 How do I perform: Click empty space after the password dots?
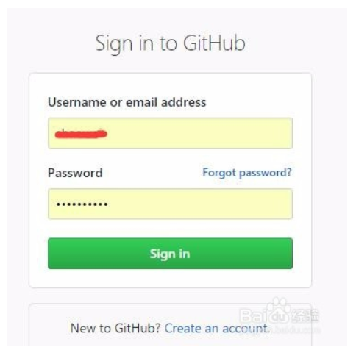[x=199, y=204]
